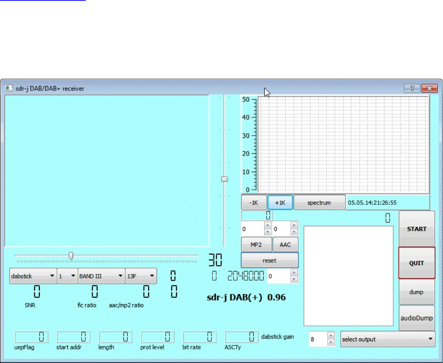This screenshot has width=443, height=363.
Task: Decrease the right spinbox above AAC
Action: [x=294, y=232]
